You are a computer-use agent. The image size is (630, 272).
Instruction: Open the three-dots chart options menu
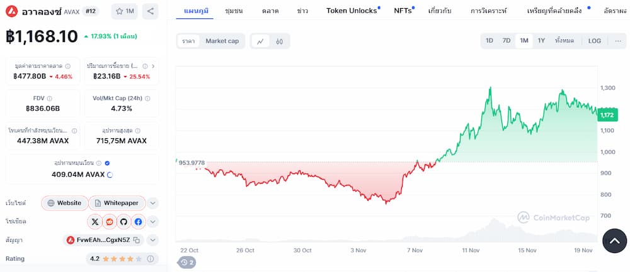pyautogui.click(x=618, y=41)
